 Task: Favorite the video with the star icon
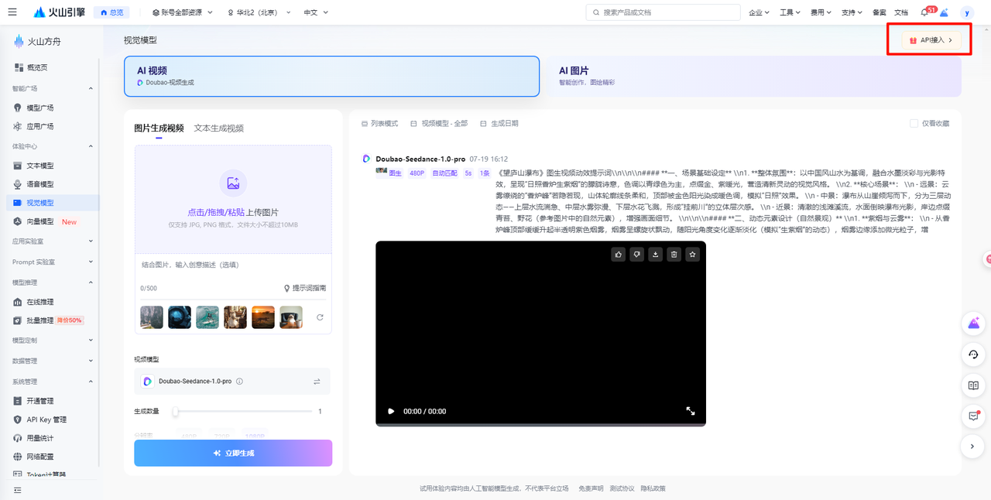(693, 254)
